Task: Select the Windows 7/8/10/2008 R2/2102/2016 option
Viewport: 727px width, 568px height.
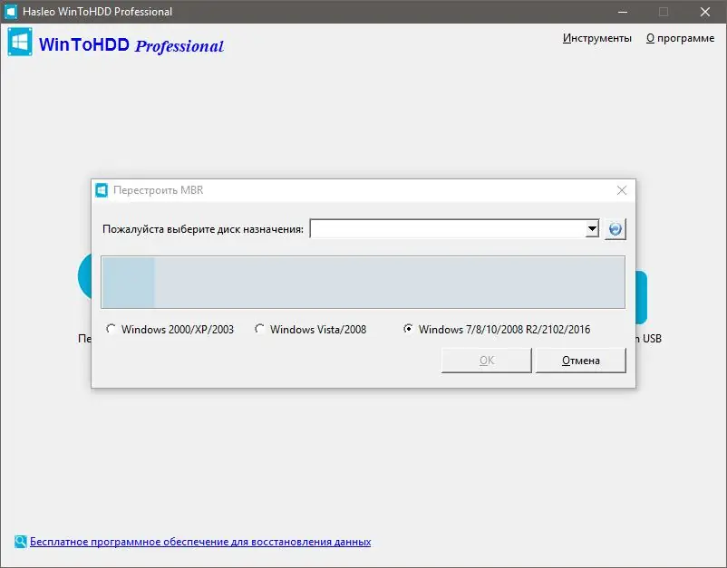Action: (408, 329)
